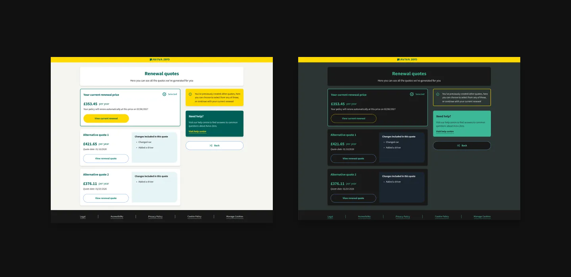Click info icon in yellow notice, light mockup
Viewport: 571px width, 277px height.
pyautogui.click(x=190, y=94)
